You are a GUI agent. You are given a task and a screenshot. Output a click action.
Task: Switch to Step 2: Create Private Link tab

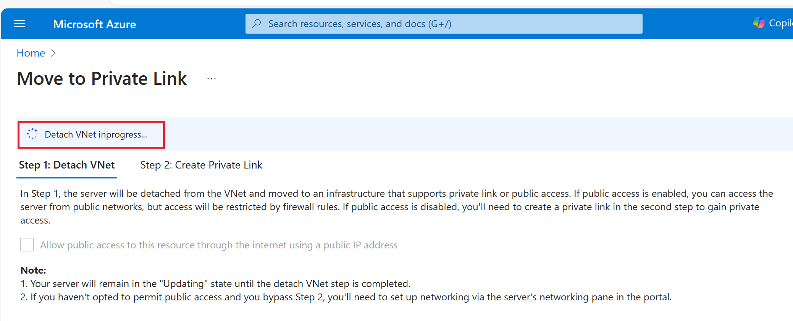click(x=201, y=165)
